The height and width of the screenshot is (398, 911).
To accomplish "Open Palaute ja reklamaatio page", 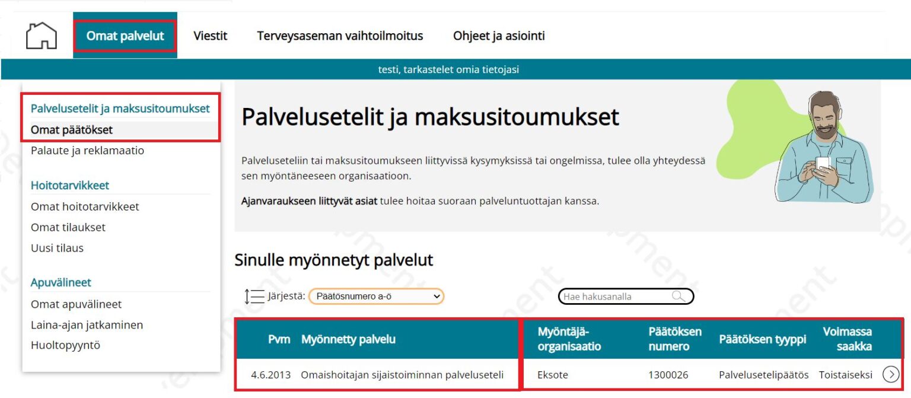I will pos(87,150).
